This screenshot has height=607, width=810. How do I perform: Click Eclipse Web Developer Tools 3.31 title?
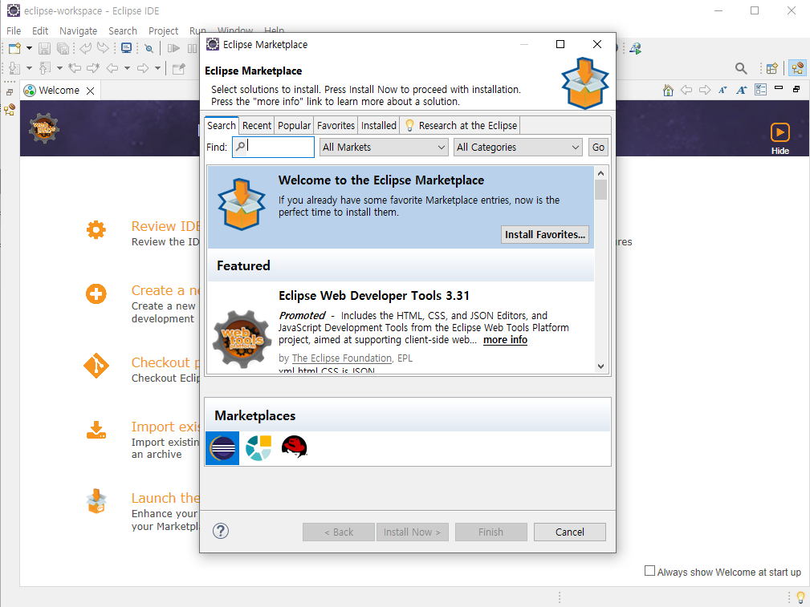pyautogui.click(x=374, y=296)
